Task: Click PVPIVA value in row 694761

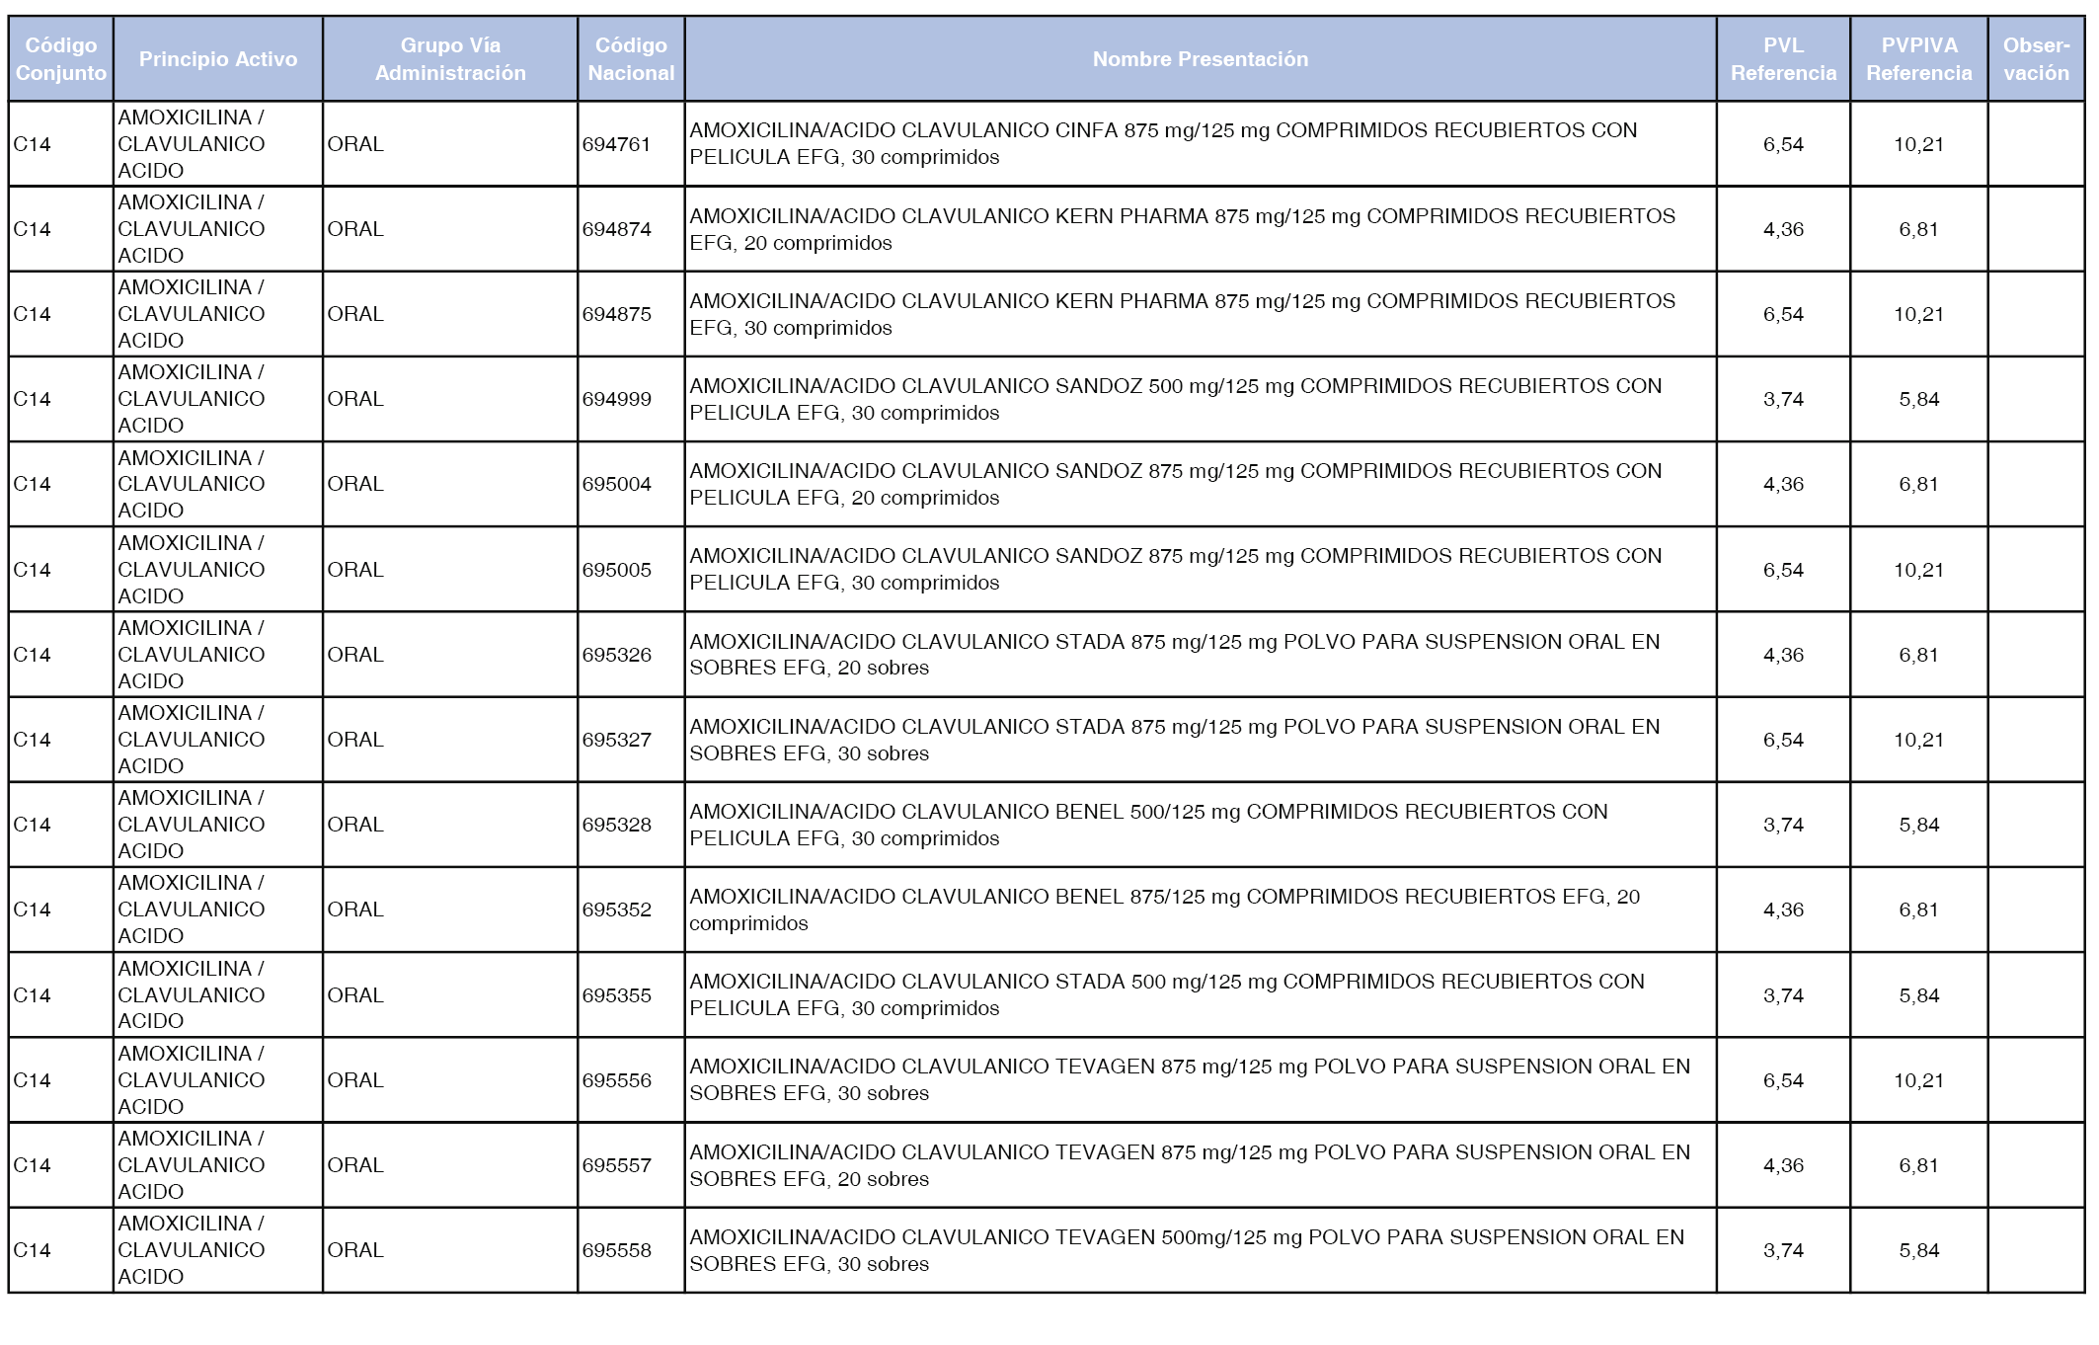Action: pyautogui.click(x=1918, y=144)
